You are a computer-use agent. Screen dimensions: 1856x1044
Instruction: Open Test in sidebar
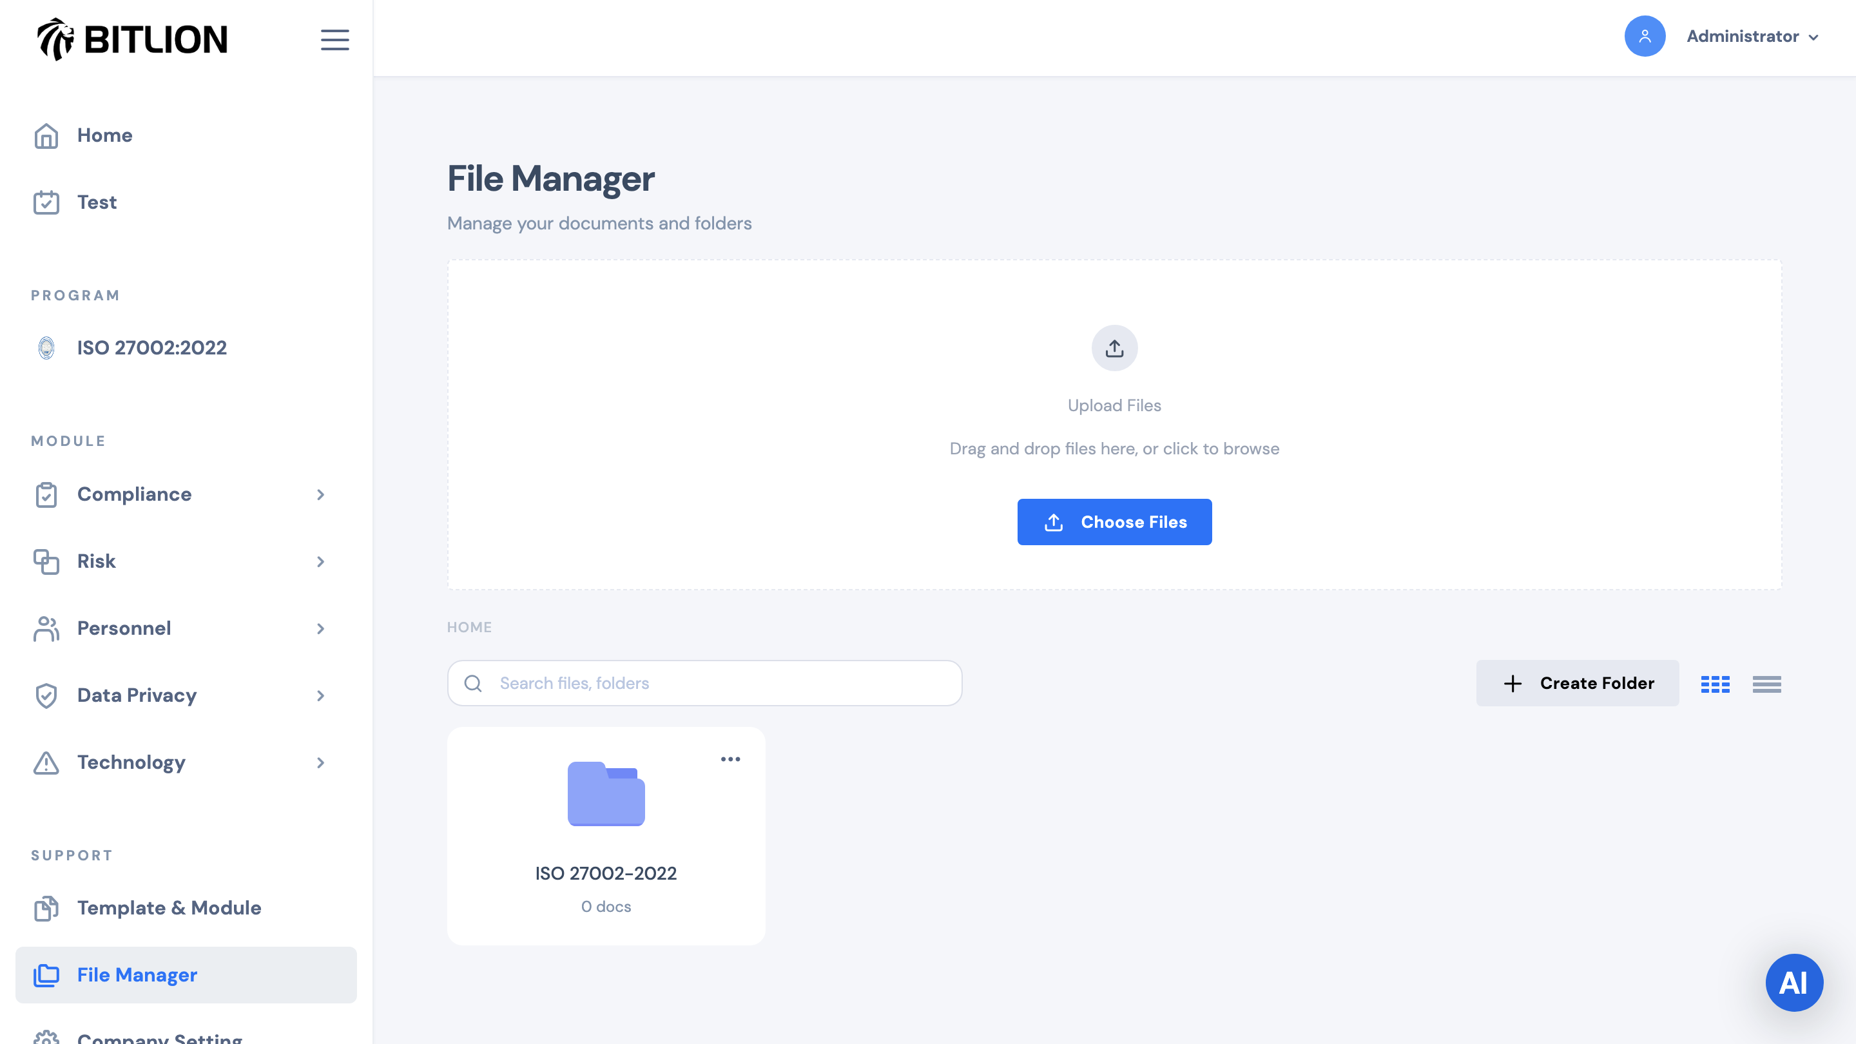coord(186,202)
